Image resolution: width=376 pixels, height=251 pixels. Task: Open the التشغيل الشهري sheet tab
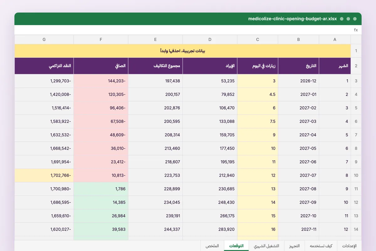click(266, 246)
